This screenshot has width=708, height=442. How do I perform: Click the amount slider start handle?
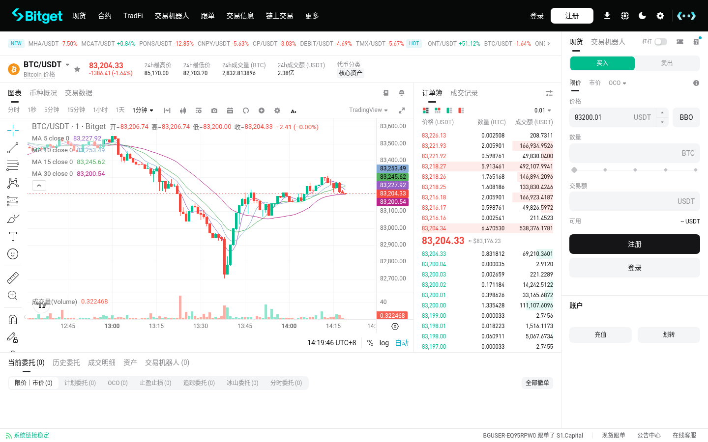pos(574,170)
